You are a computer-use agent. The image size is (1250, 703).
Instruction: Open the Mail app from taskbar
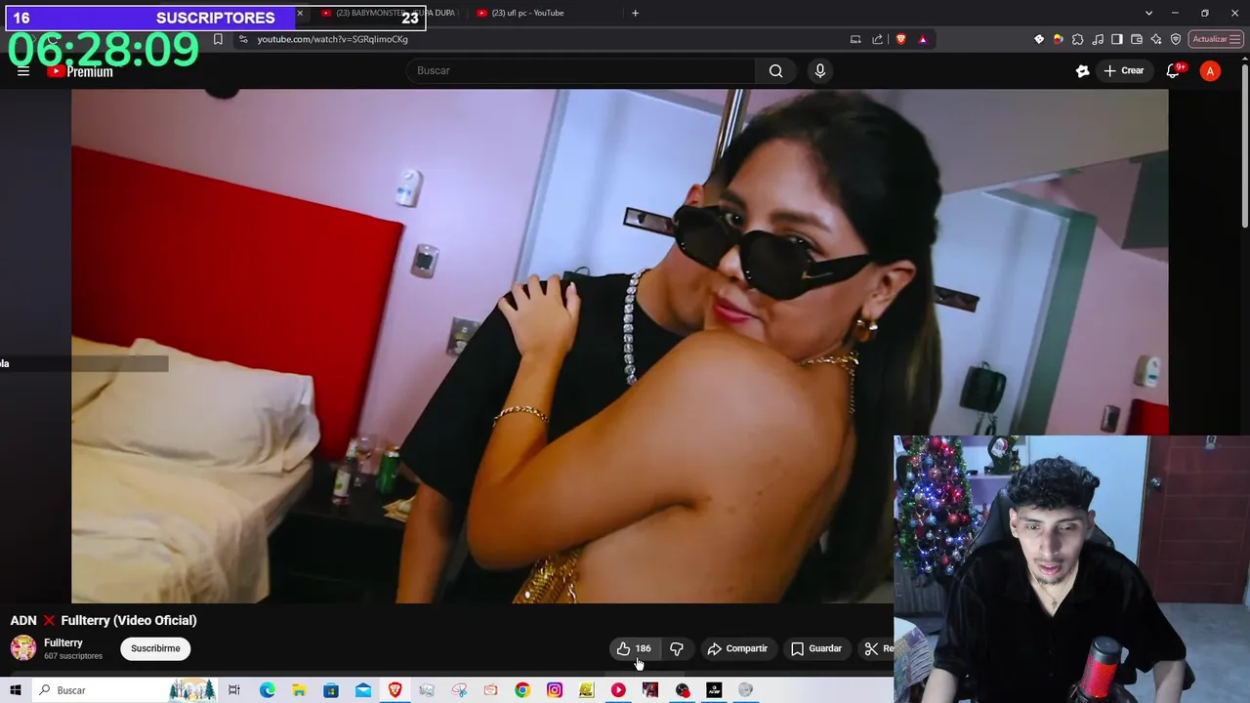click(x=363, y=690)
